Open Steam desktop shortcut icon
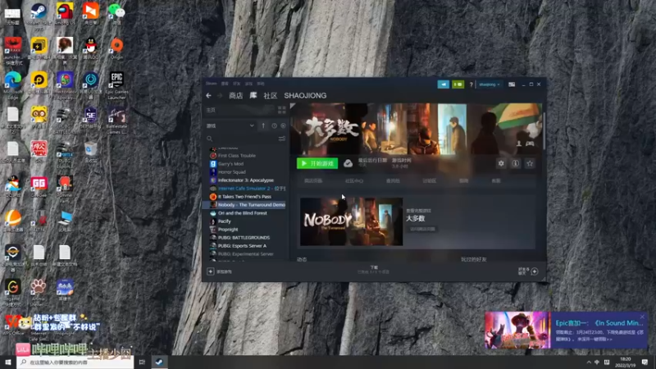 (39, 14)
